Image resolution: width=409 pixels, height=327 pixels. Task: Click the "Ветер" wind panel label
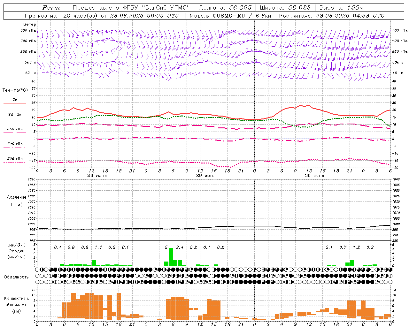tap(30, 24)
